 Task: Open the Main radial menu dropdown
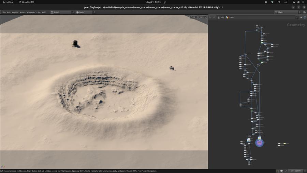tap(85, 12)
